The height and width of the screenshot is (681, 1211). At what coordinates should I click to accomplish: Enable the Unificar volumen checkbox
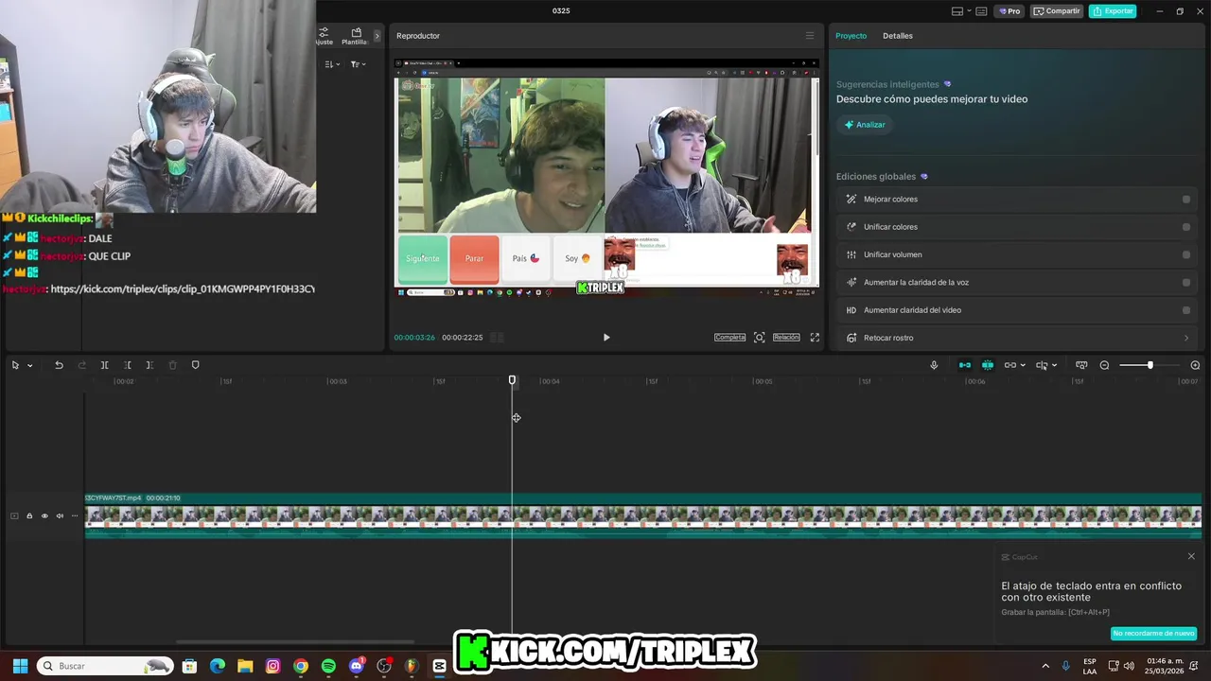1186,254
